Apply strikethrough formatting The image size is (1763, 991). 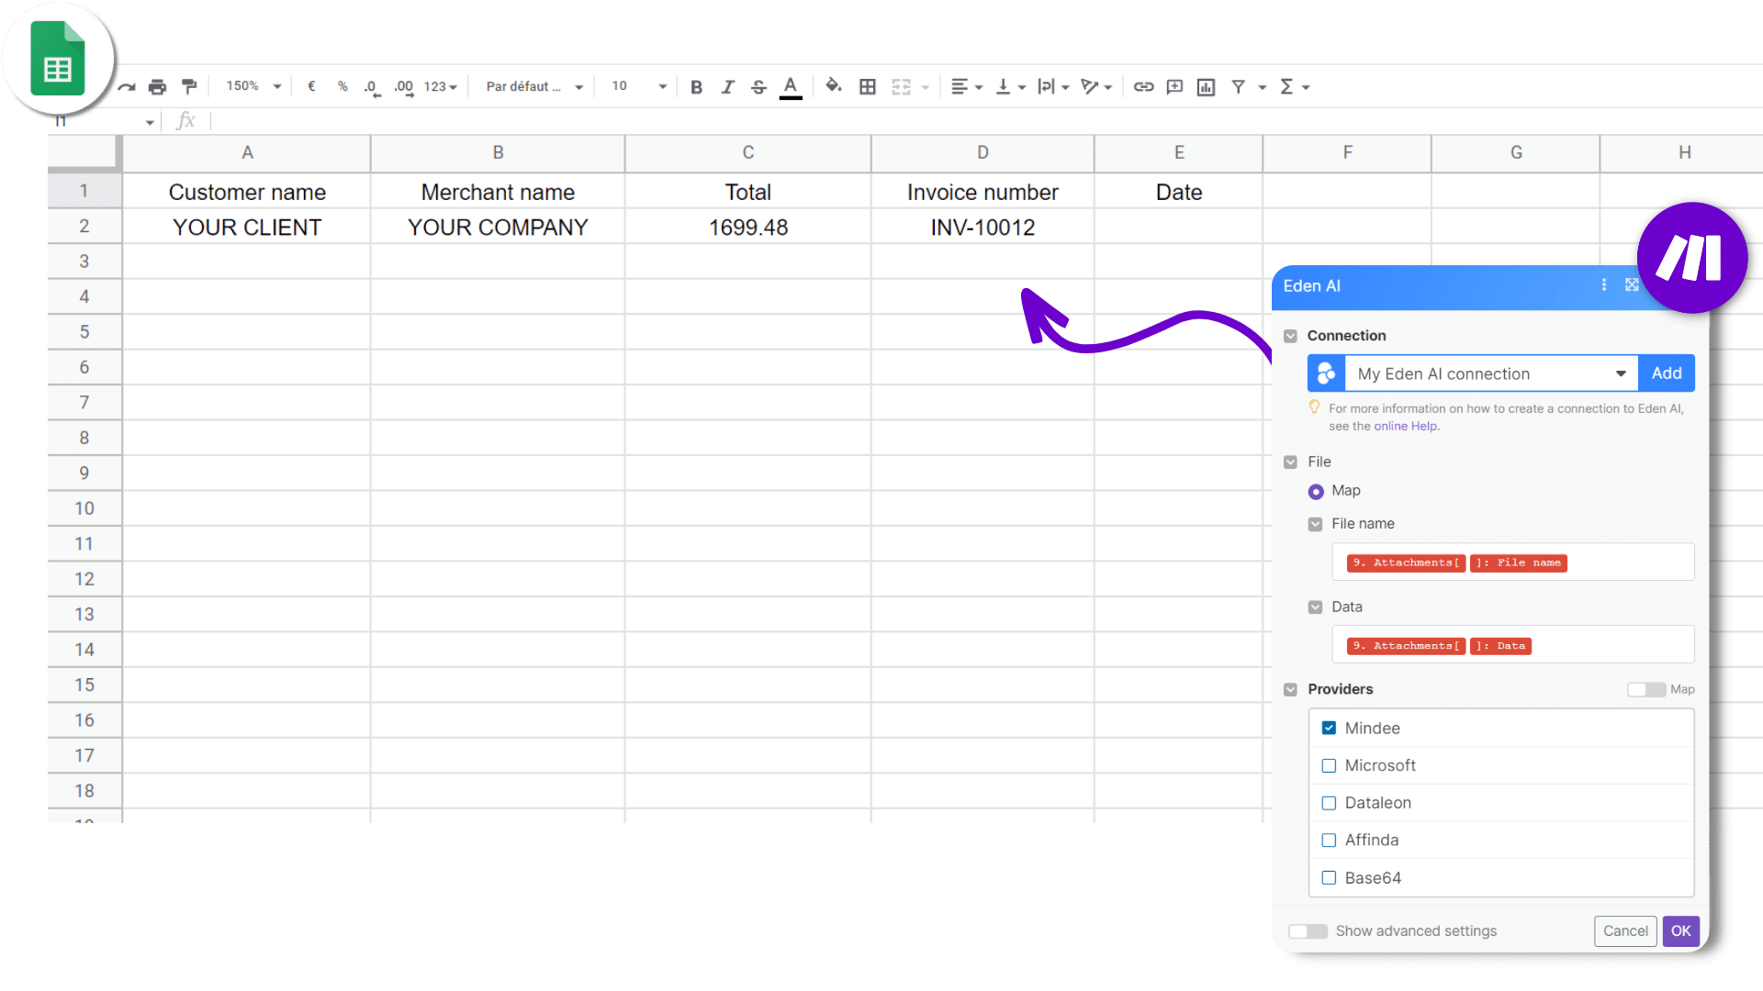pyautogui.click(x=758, y=87)
